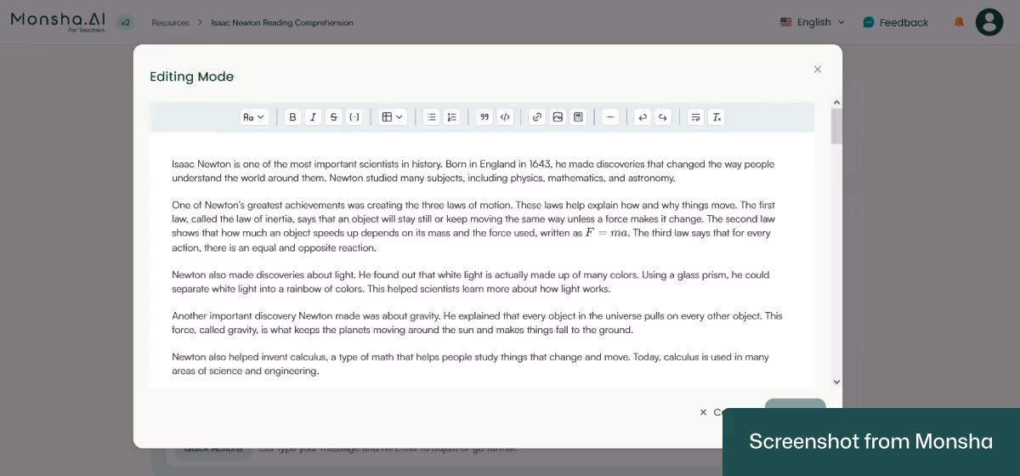Redo the last edit
The width and height of the screenshot is (1020, 476).
[663, 117]
